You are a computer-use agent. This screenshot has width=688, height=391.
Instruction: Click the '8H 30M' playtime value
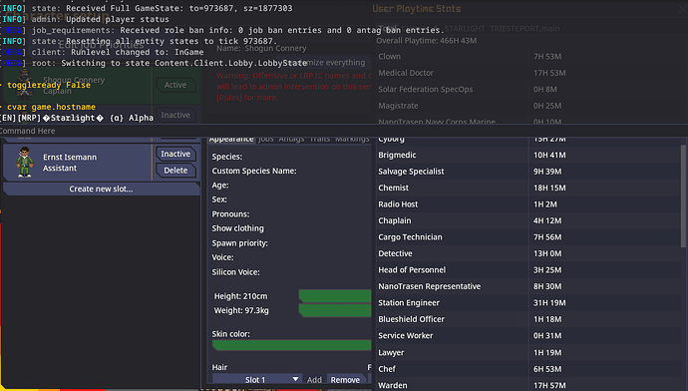(547, 286)
